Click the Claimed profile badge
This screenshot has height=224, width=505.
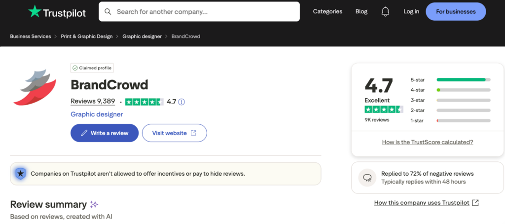[x=92, y=68]
